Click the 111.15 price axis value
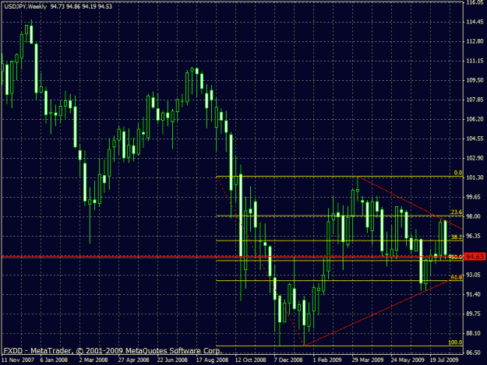This screenshot has width=487, height=365. point(475,61)
